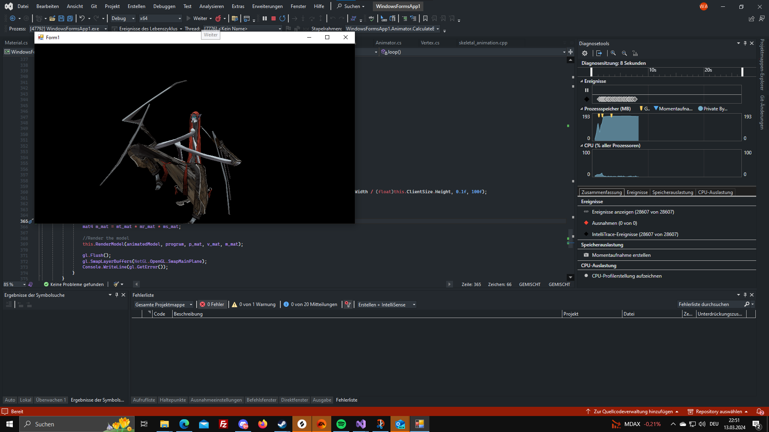Toggle the bookmark icon in toolbar
769x432 pixels.
click(425, 18)
